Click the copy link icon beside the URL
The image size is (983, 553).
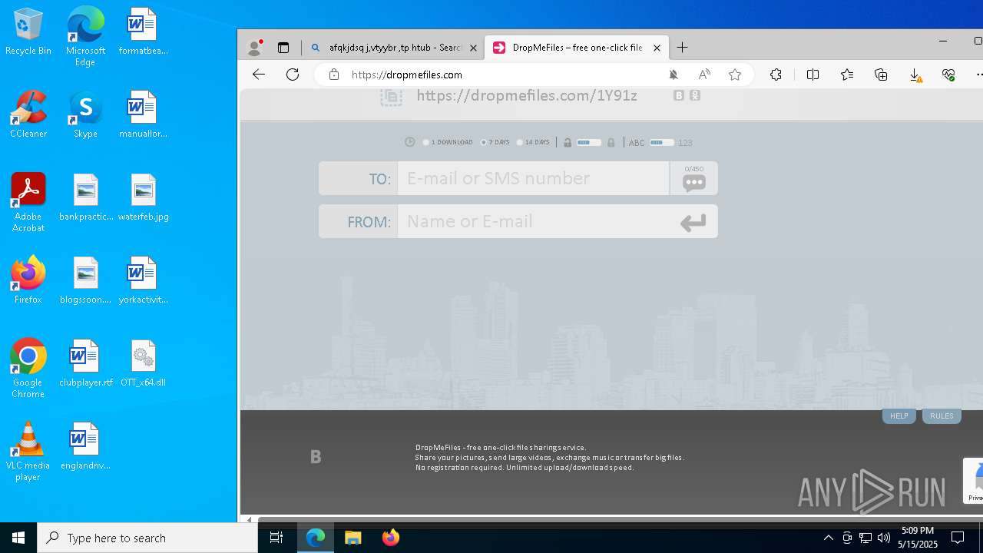point(391,97)
